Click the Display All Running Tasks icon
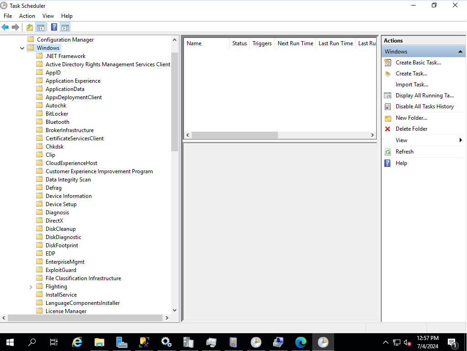Screen dimensions: 467x351 (388, 96)
